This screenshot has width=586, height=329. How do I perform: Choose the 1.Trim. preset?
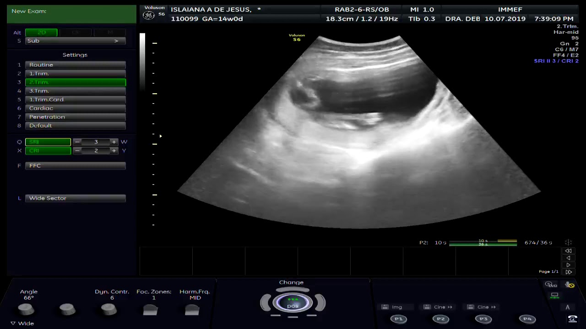(76, 74)
